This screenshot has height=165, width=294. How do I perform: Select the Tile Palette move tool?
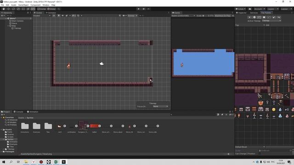(x=254, y=17)
